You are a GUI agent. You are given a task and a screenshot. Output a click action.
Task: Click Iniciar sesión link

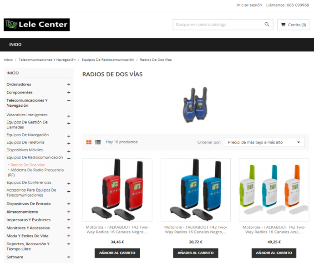249,5
